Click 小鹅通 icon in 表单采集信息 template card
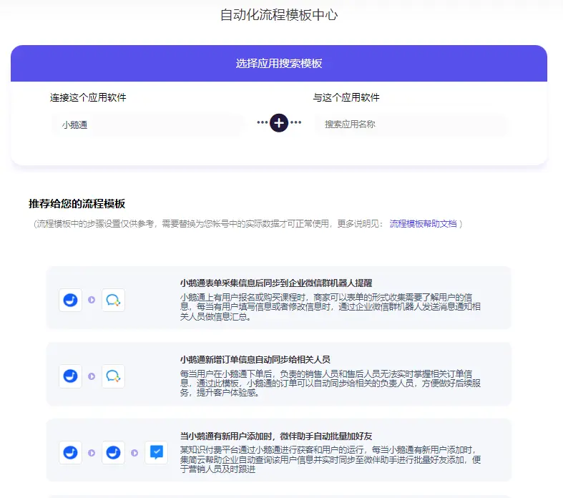The height and width of the screenshot is (498, 563). 70,300
